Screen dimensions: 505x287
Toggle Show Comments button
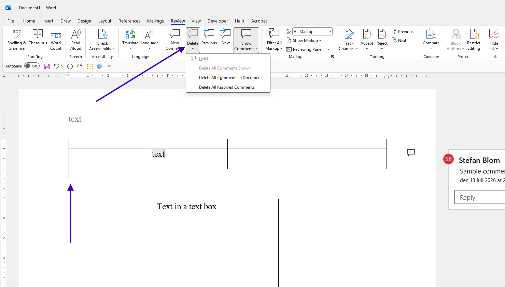[x=246, y=40]
